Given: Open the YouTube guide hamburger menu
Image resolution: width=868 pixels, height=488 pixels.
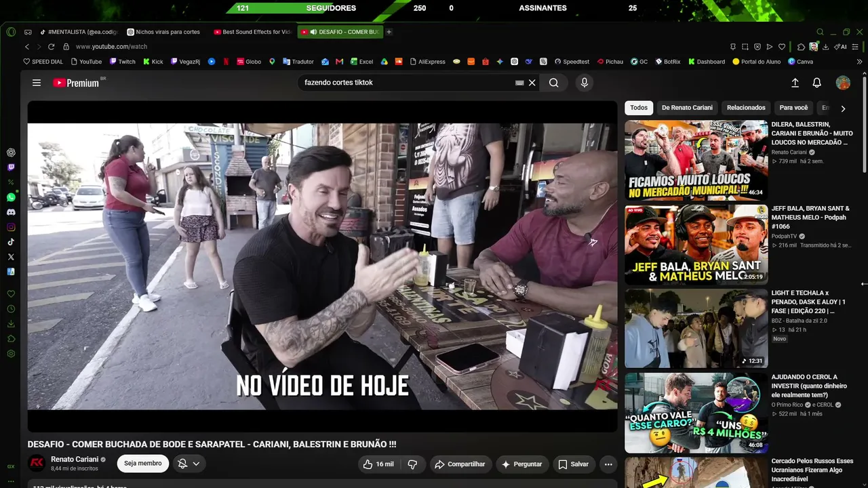Looking at the screenshot, I should click(37, 83).
